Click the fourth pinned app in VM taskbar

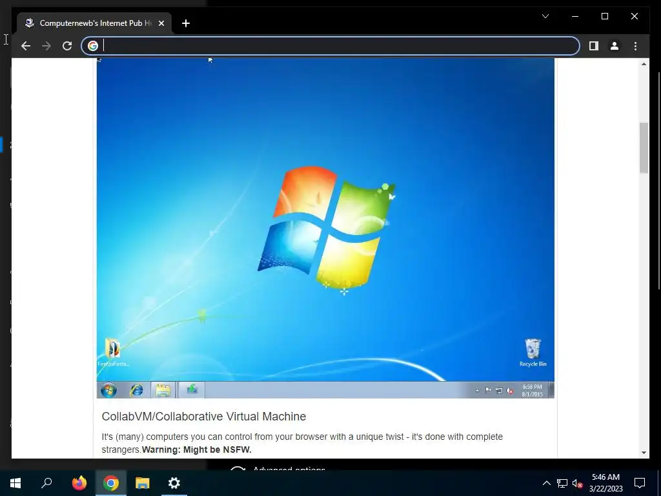(192, 390)
